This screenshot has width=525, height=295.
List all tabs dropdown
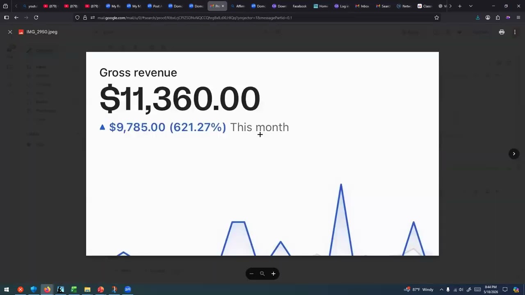click(470, 6)
